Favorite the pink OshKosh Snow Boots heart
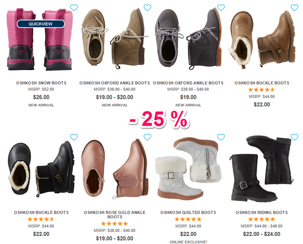Viewport: 303px width, 244px height. click(74, 8)
